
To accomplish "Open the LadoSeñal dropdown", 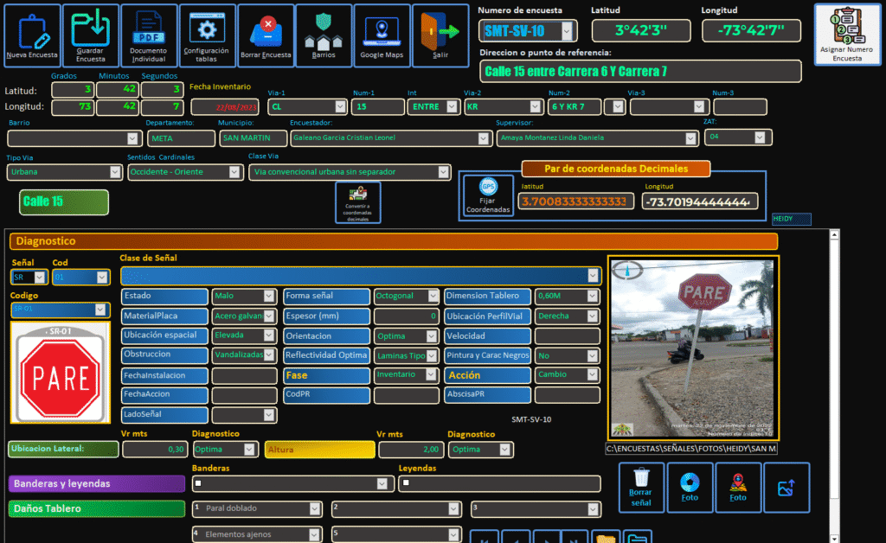I will (x=269, y=415).
